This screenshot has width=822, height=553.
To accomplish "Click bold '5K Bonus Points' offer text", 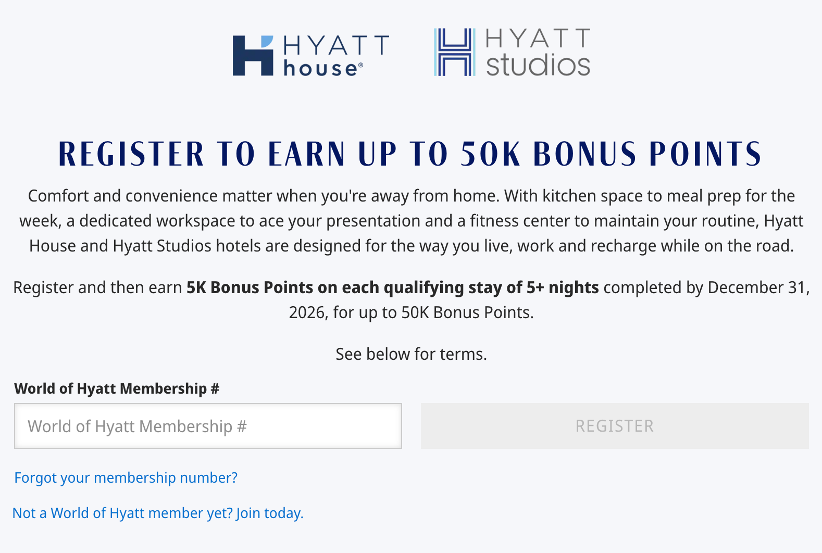I will pos(250,287).
